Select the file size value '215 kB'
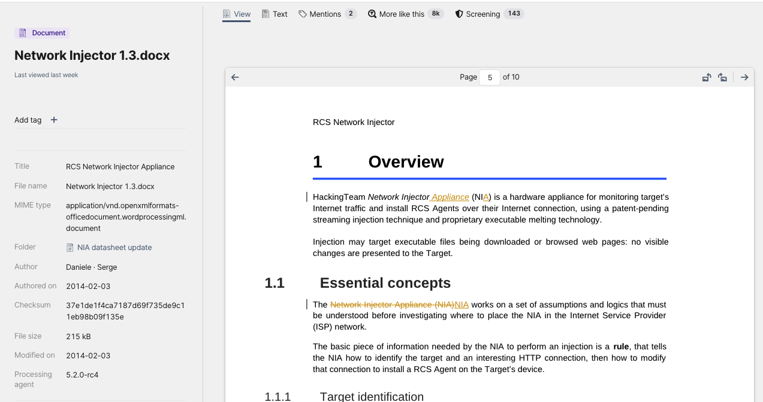 79,337
